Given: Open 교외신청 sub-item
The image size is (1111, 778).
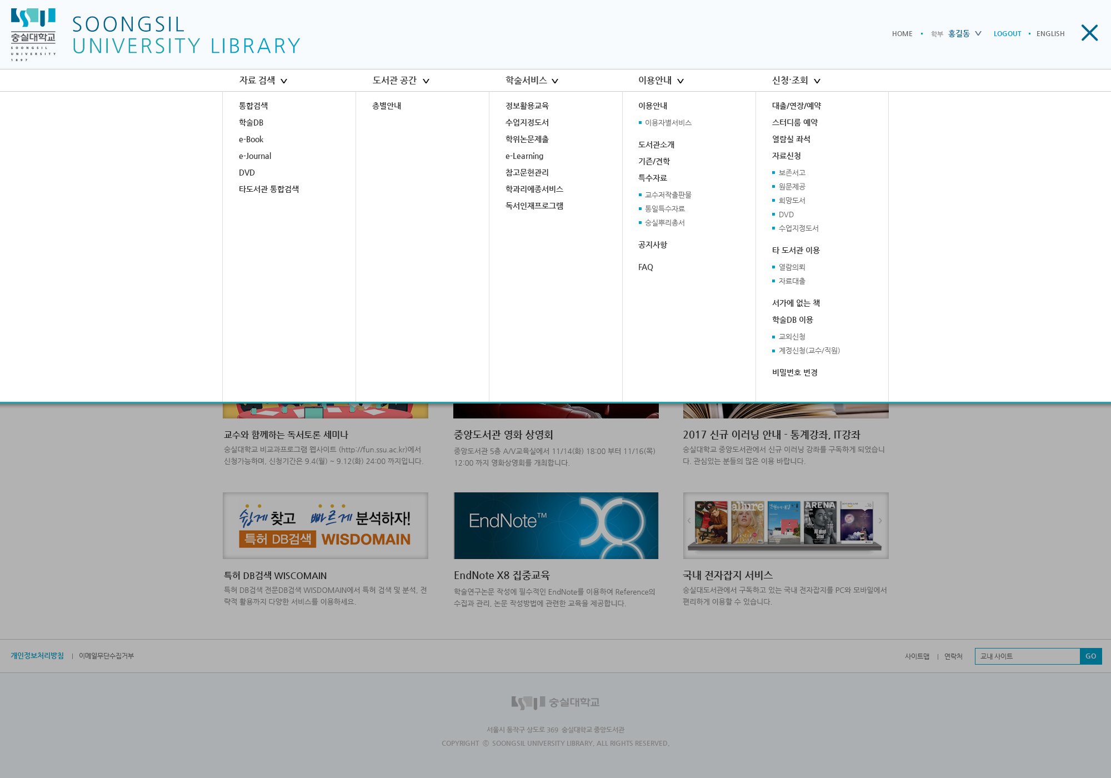Looking at the screenshot, I should (792, 337).
